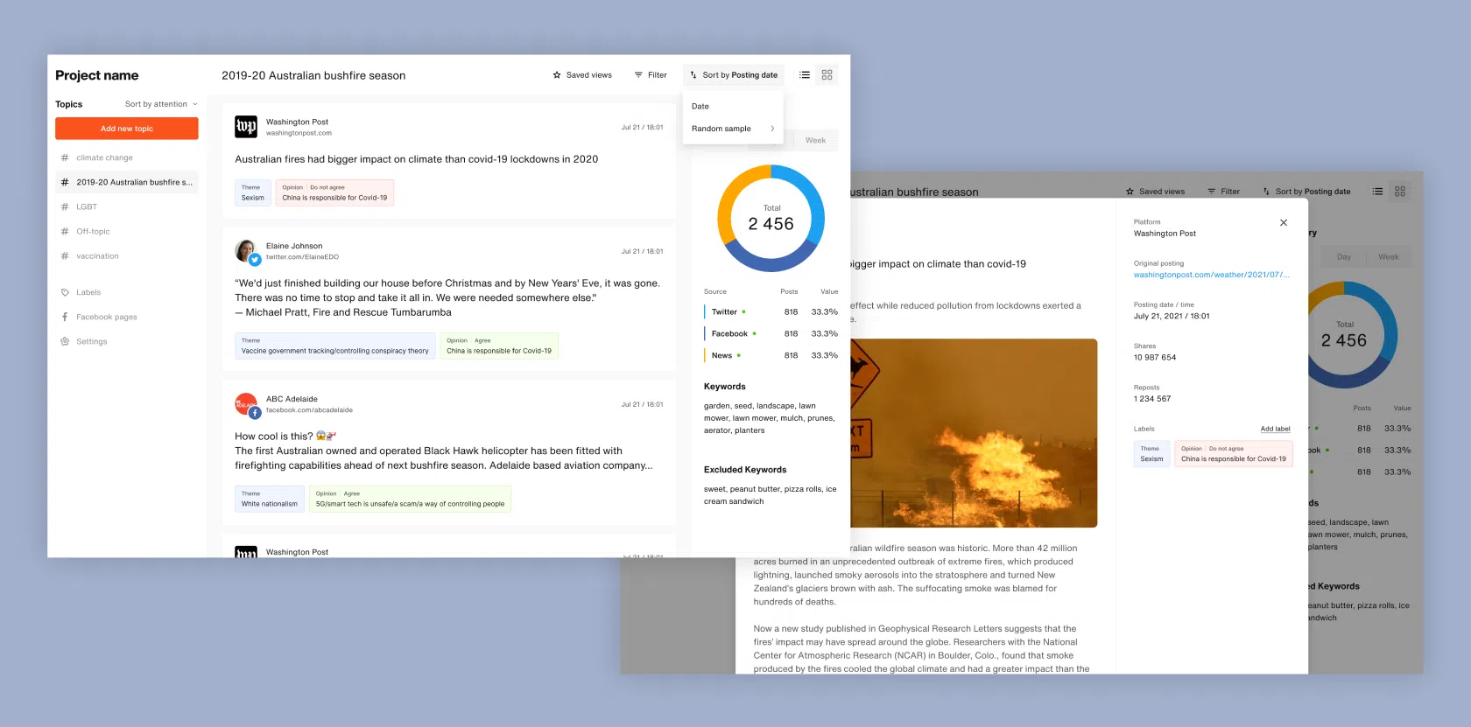The width and height of the screenshot is (1471, 727).
Task: Open Settings in the sidebar
Action: (92, 342)
